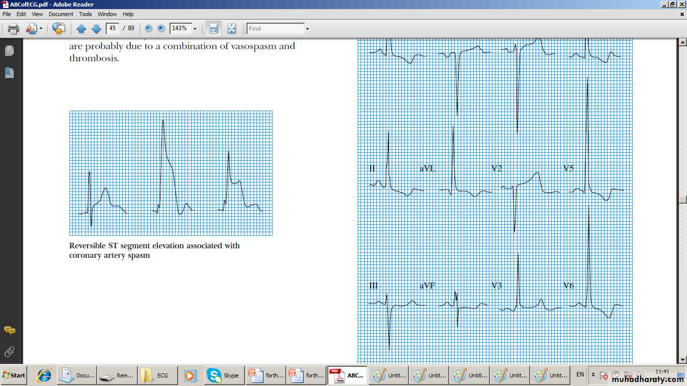Viewport: 687px width, 386px height.
Task: Click the Windows Start button
Action: tap(14, 375)
